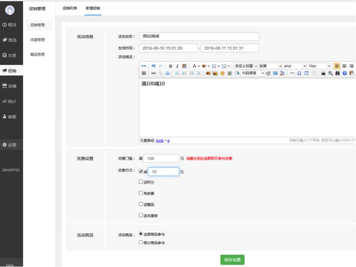Click the undo arrow in editor toolbar

tap(154, 66)
